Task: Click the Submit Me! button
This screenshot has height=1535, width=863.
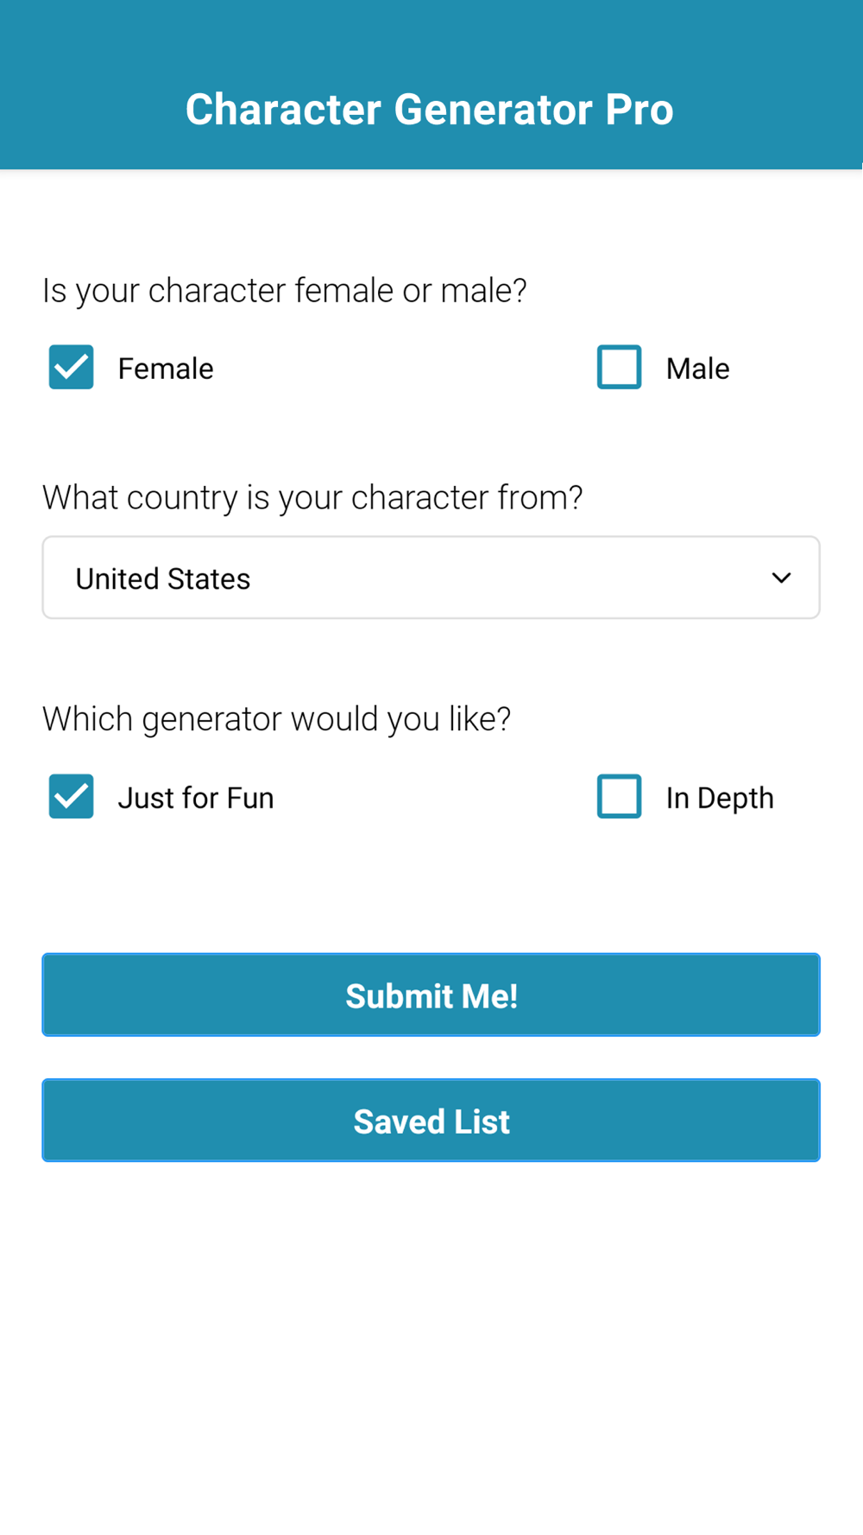Action: point(431,995)
